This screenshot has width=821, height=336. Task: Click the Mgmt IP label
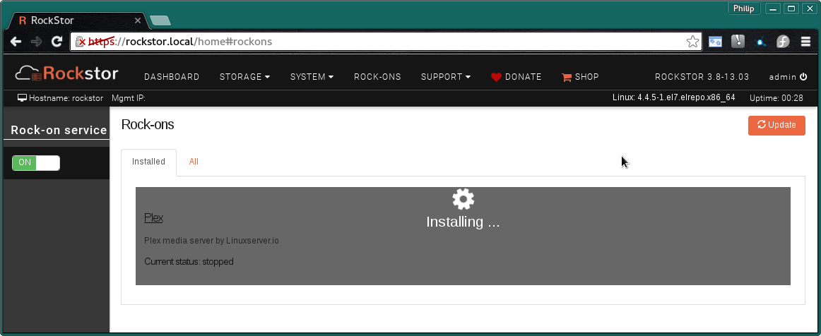[x=129, y=98]
